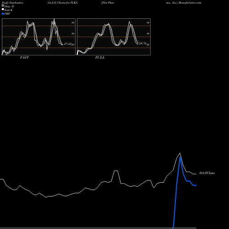Click the OBV blue legend swatch
This screenshot has width=229, height=229.
tap(3, 14)
